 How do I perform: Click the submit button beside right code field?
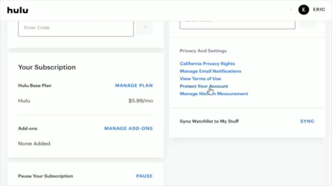pos(307,23)
